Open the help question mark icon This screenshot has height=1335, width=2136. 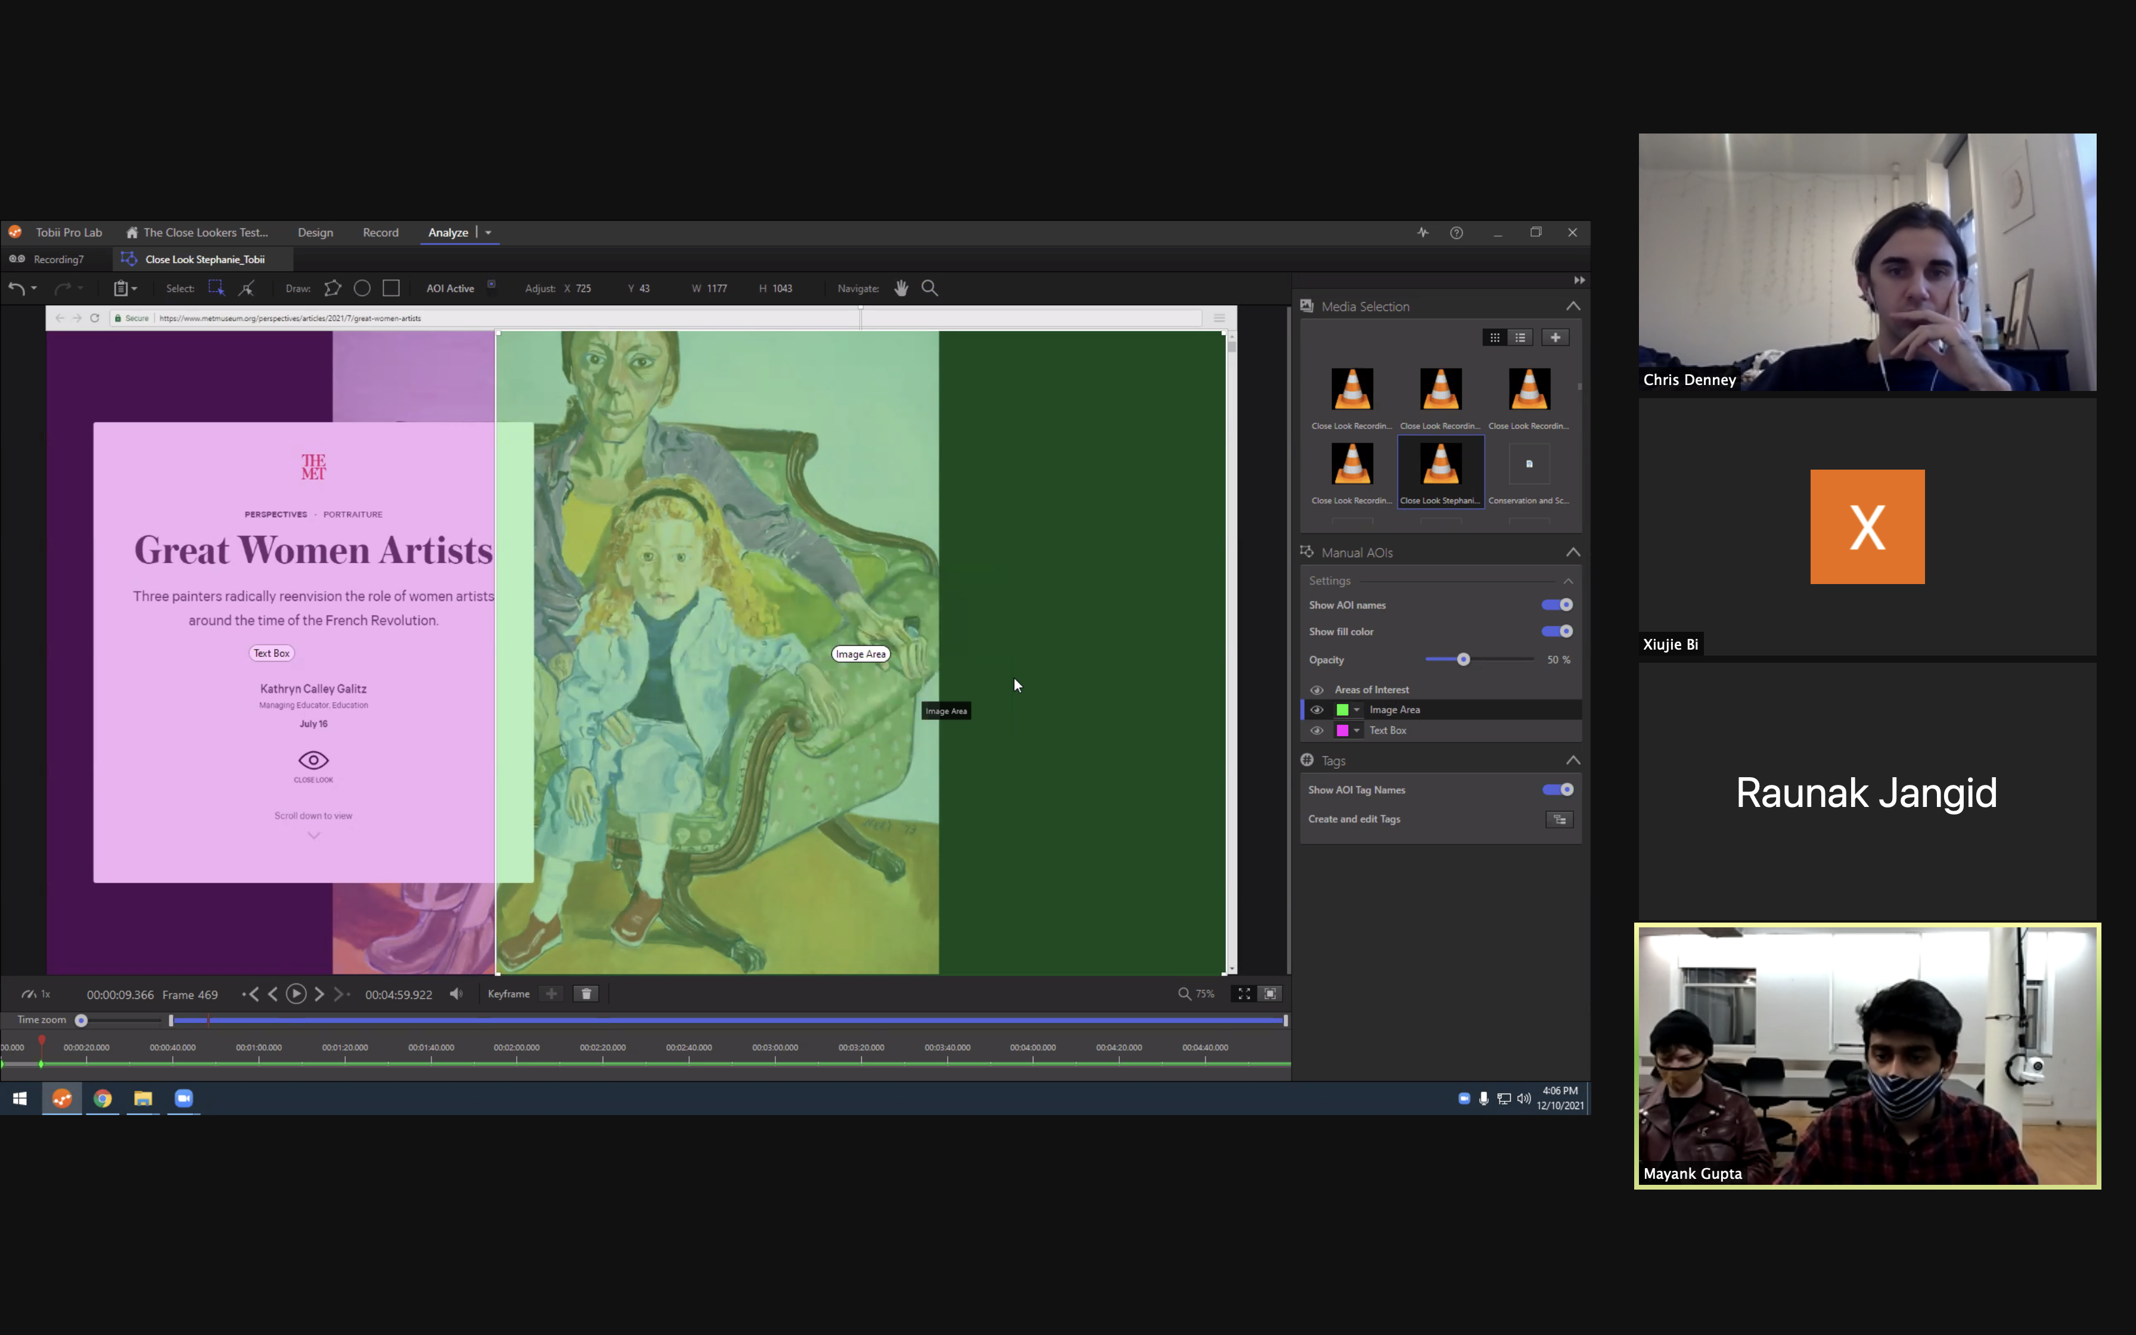click(x=1457, y=232)
